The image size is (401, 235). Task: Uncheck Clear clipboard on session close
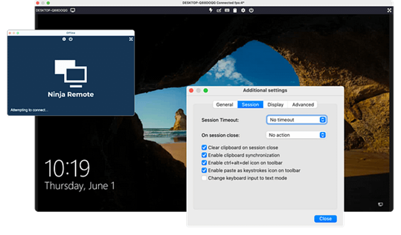coord(204,147)
